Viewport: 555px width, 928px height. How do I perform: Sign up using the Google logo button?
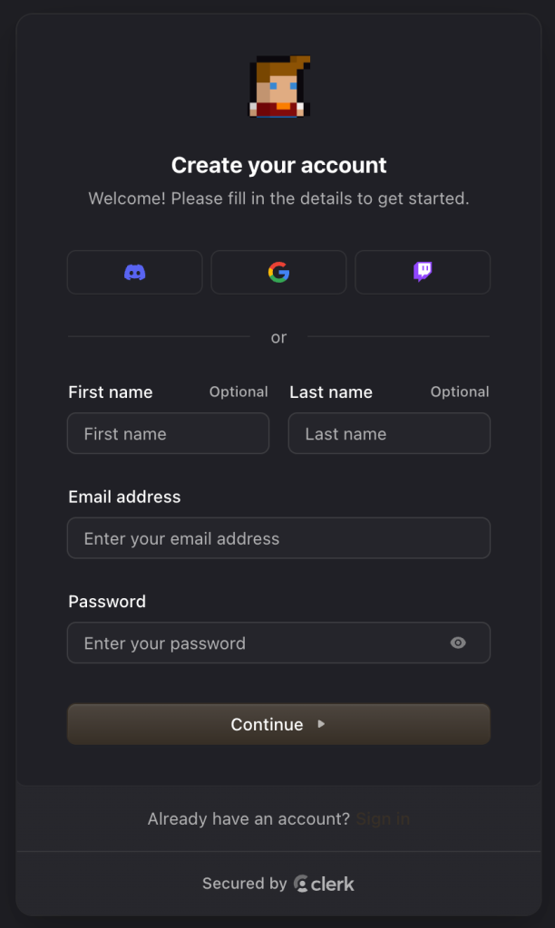pos(278,272)
